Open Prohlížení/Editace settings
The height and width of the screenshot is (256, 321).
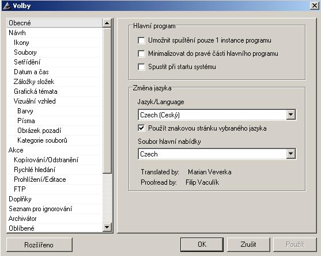click(54, 179)
